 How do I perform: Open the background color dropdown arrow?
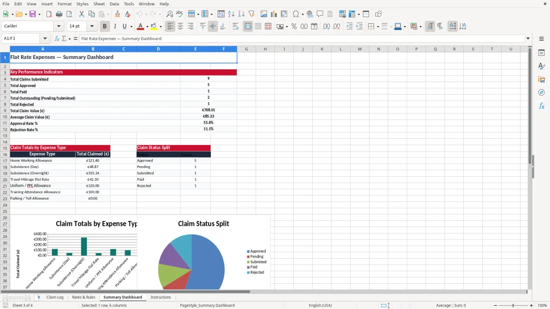pos(160,27)
